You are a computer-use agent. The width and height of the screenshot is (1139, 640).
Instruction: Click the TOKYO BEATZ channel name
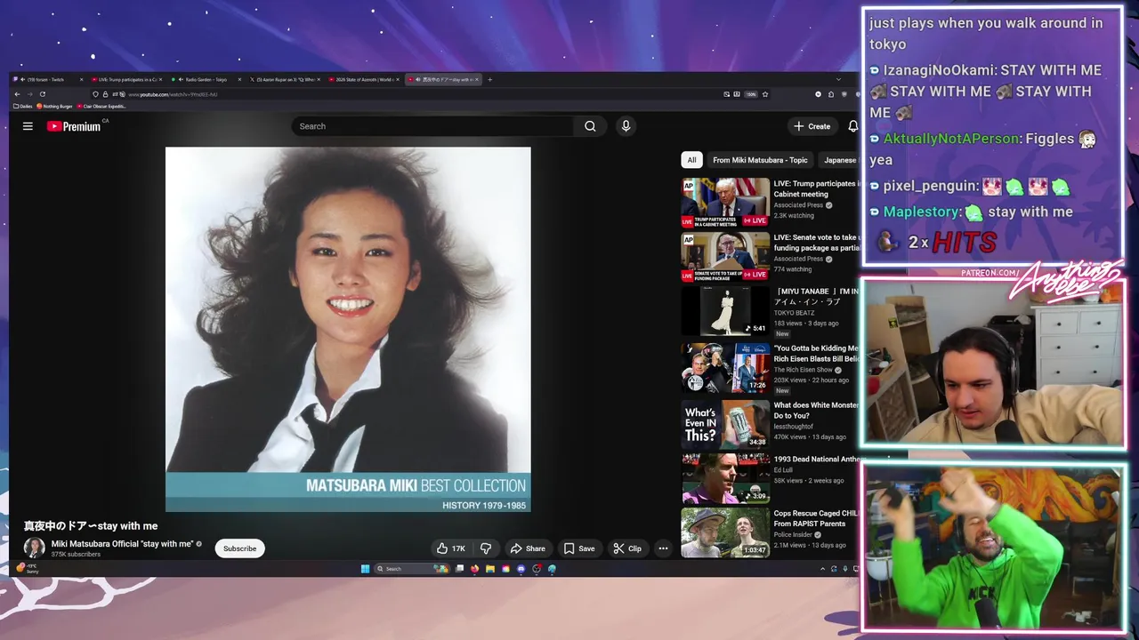tap(794, 313)
